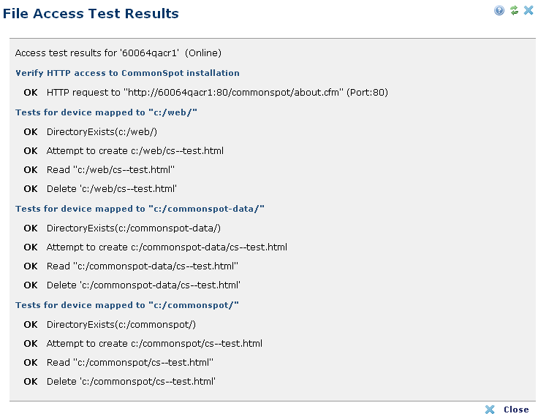
Task: Click the Delete 'c:/commonspot/cs--test.html' result
Action: tap(131, 381)
